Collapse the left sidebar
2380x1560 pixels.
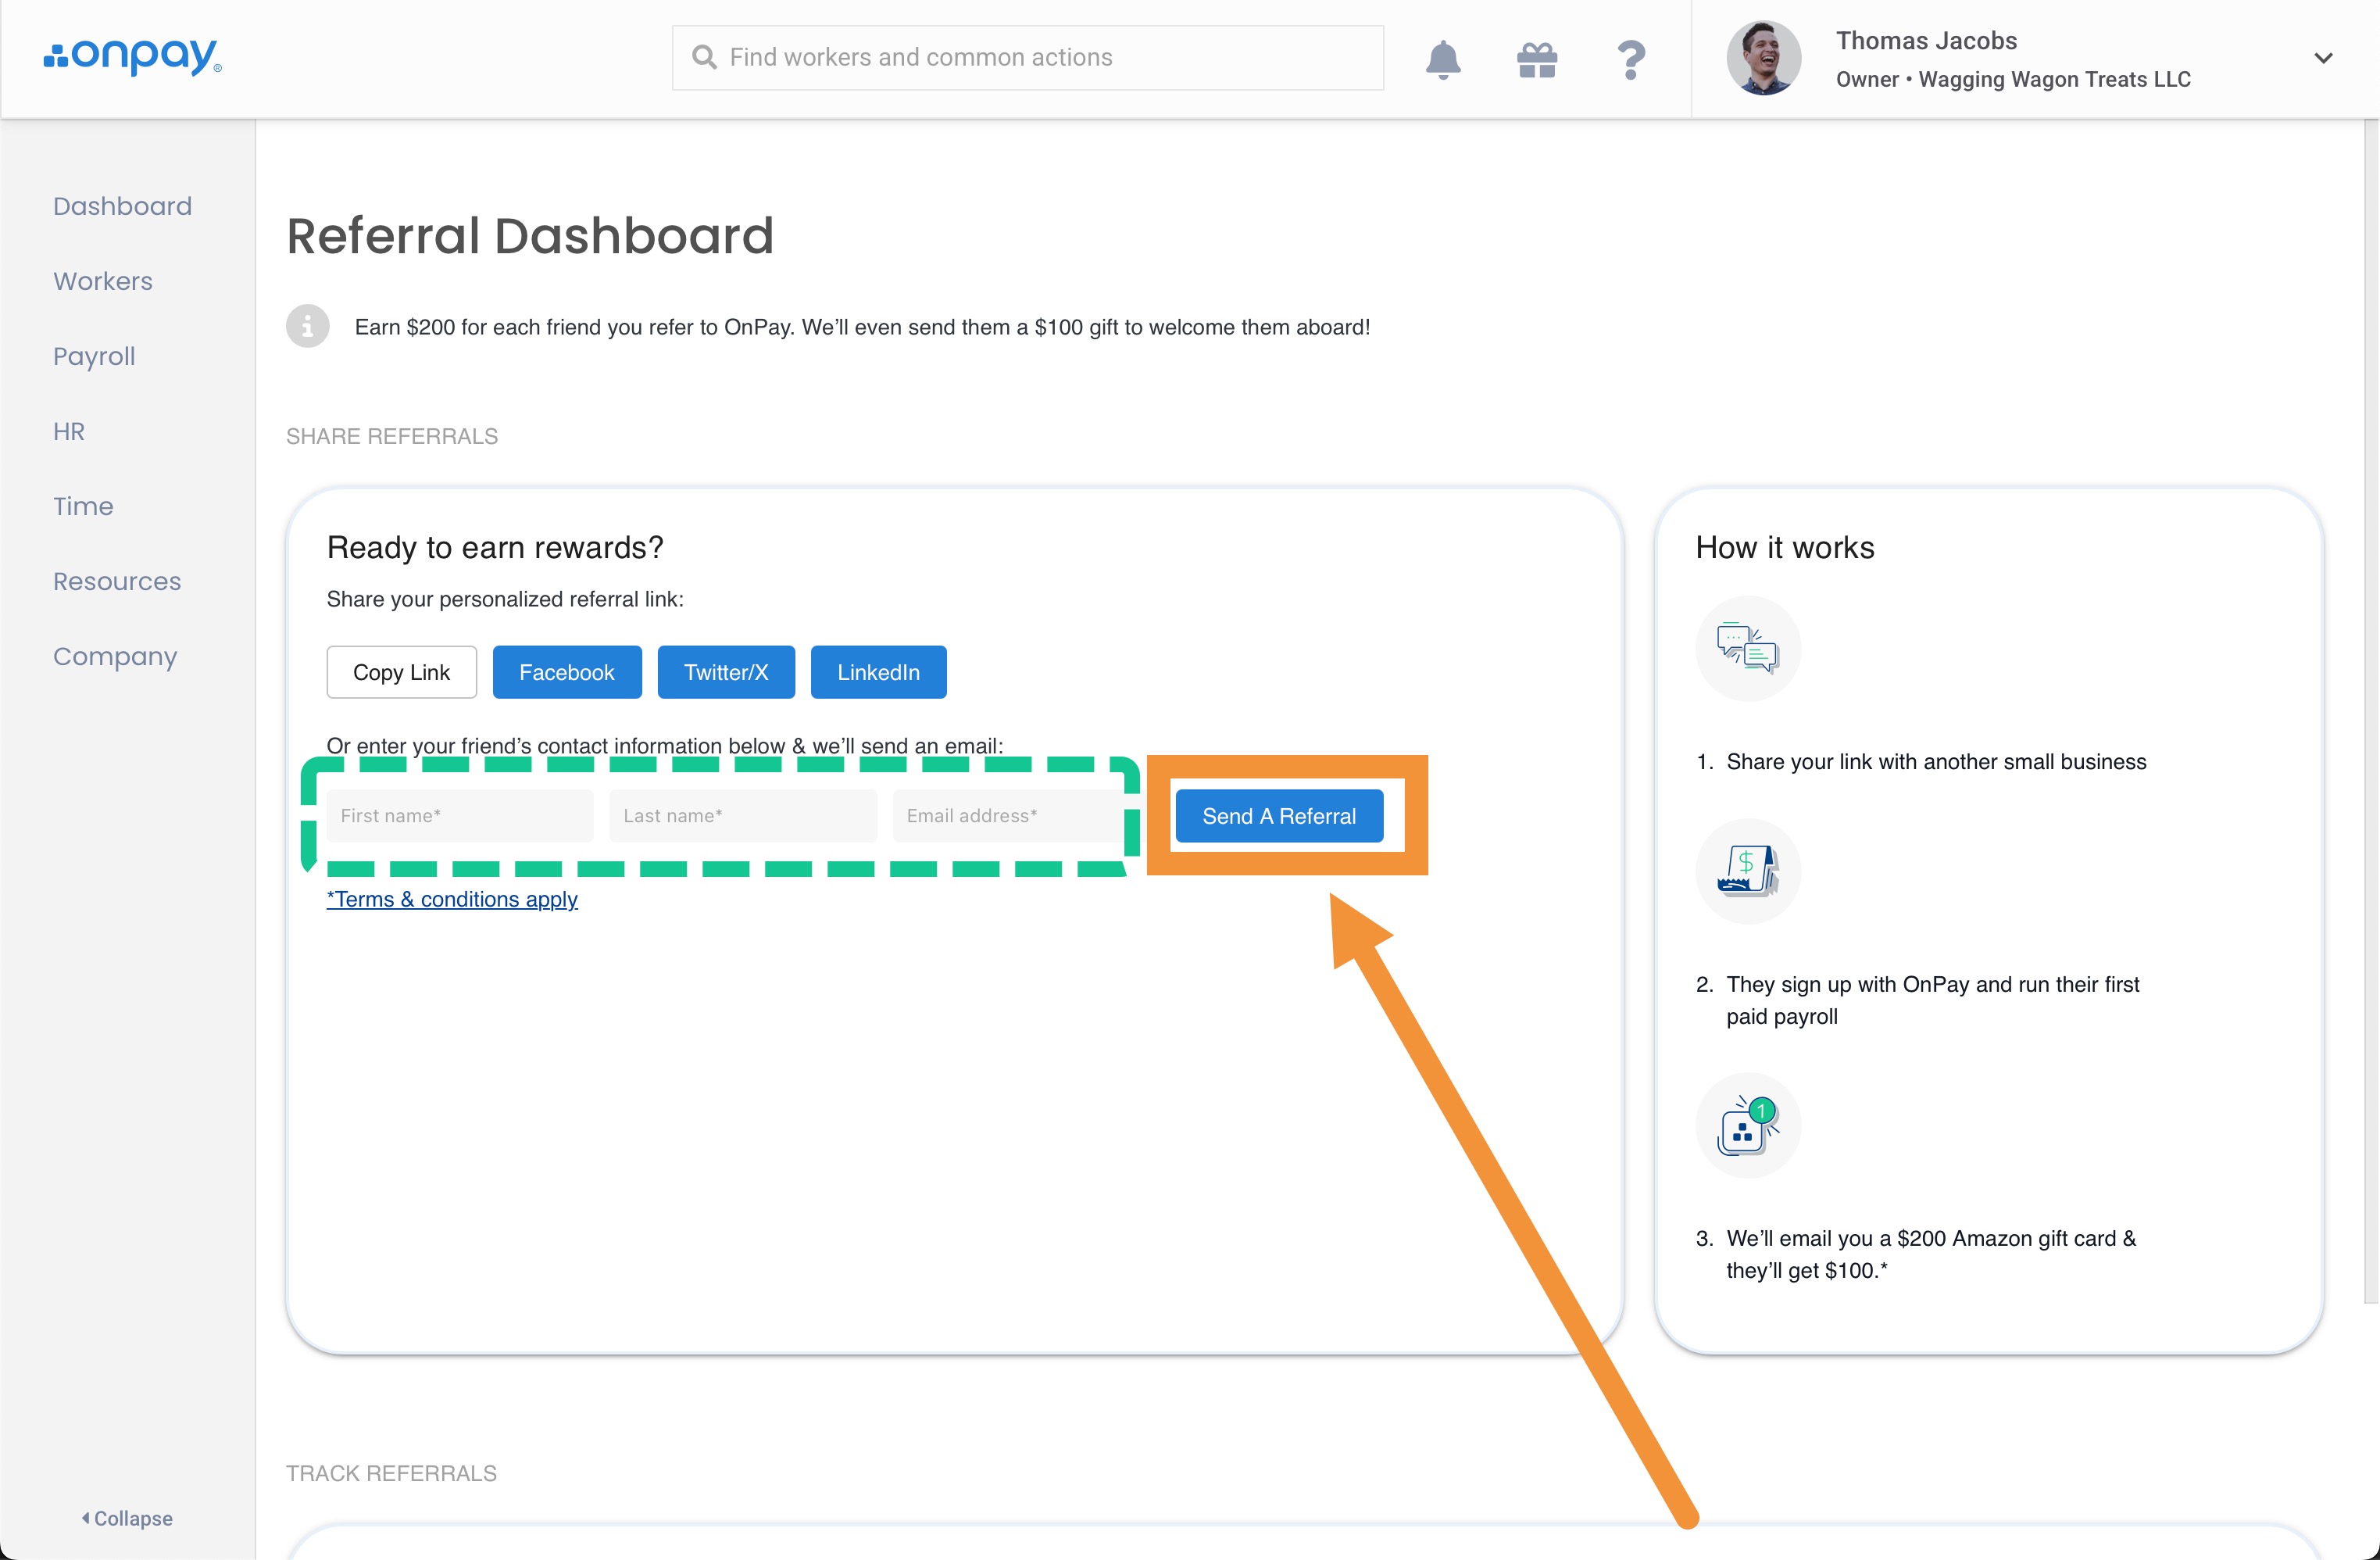tap(127, 1518)
